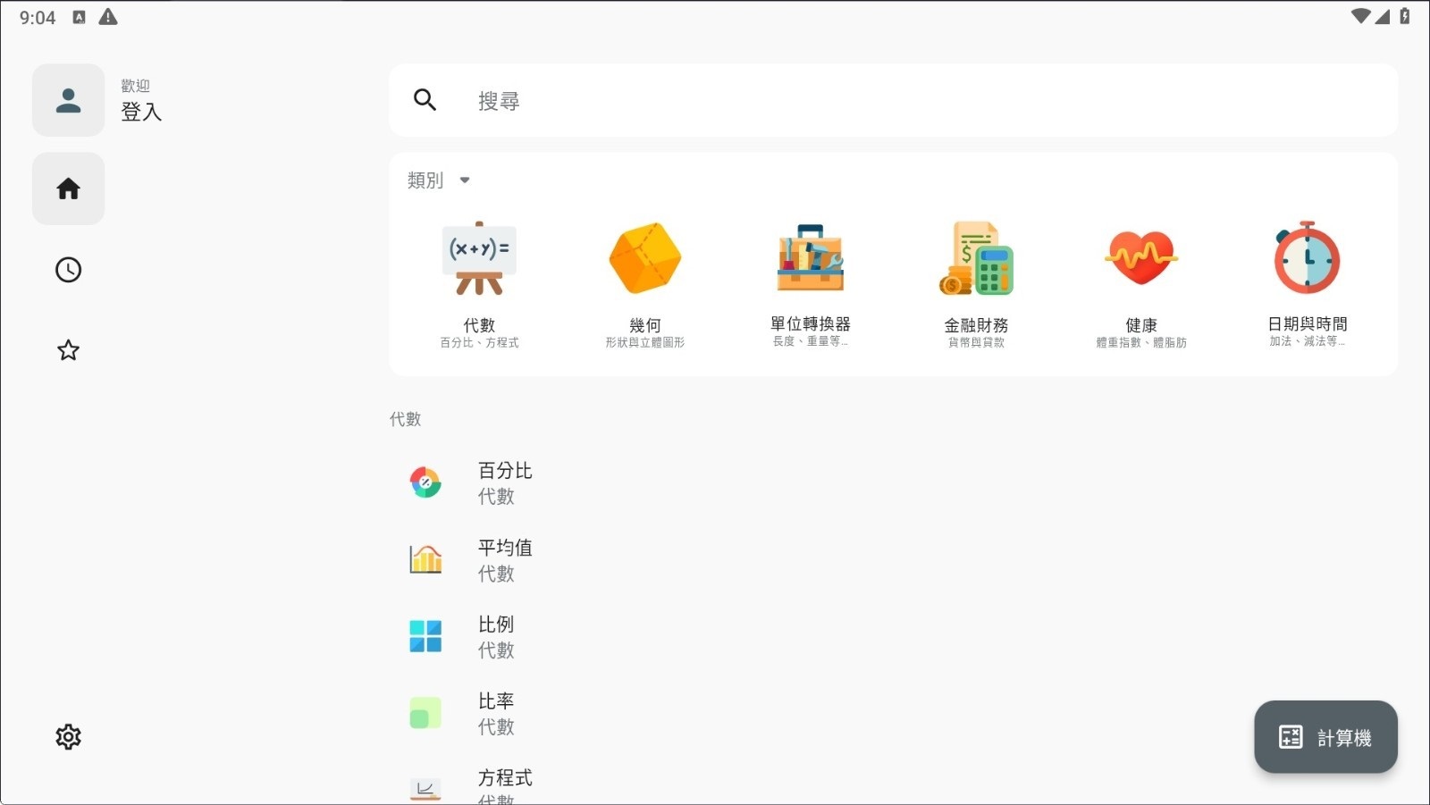Select the 幾何 geometry cube icon
Screen dimensions: 1430x805
pyautogui.click(x=644, y=259)
